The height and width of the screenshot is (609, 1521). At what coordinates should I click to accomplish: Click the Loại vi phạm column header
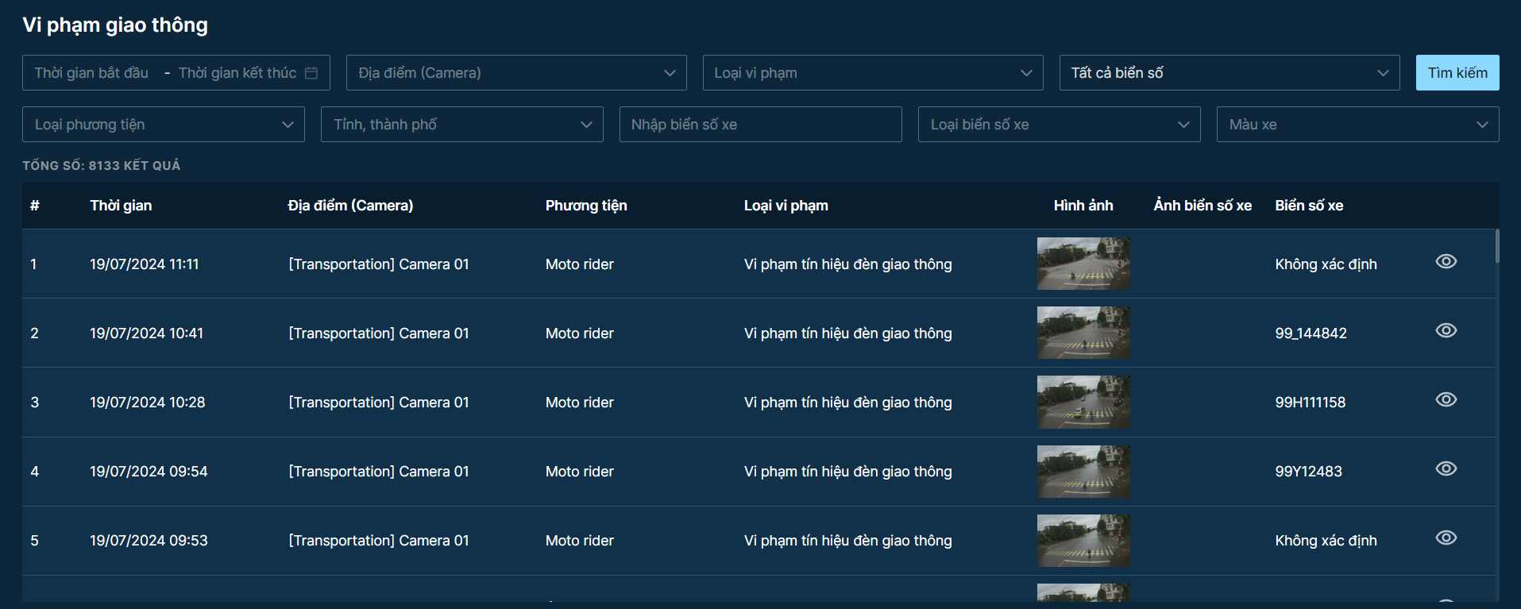click(x=786, y=206)
